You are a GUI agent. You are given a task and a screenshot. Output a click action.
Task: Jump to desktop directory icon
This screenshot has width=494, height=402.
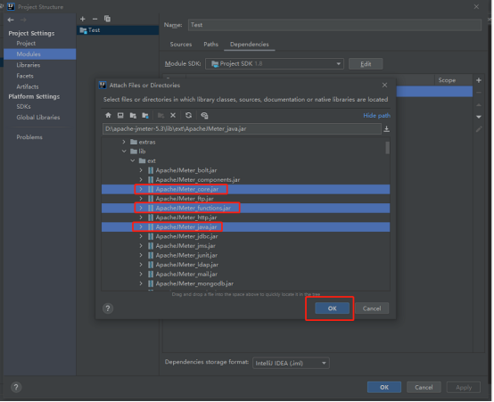pos(120,115)
